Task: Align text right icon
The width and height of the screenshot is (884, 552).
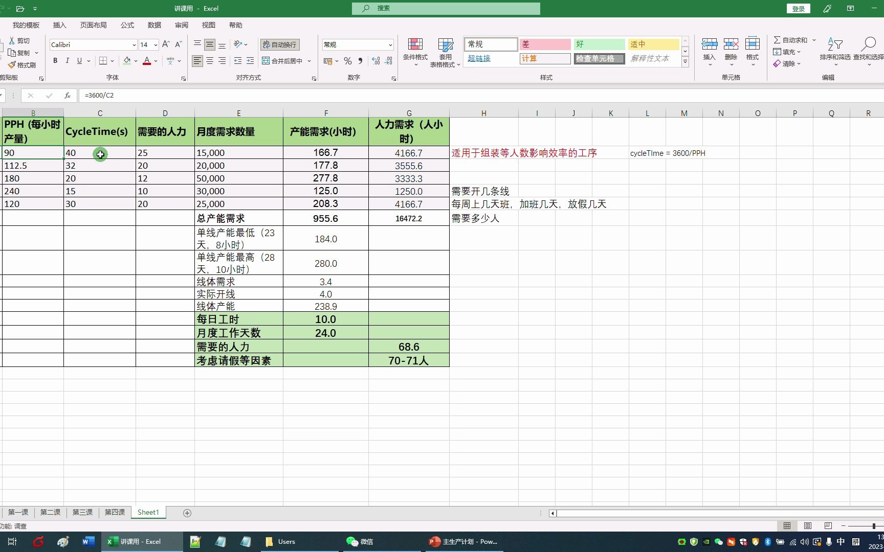Action: pyautogui.click(x=222, y=61)
